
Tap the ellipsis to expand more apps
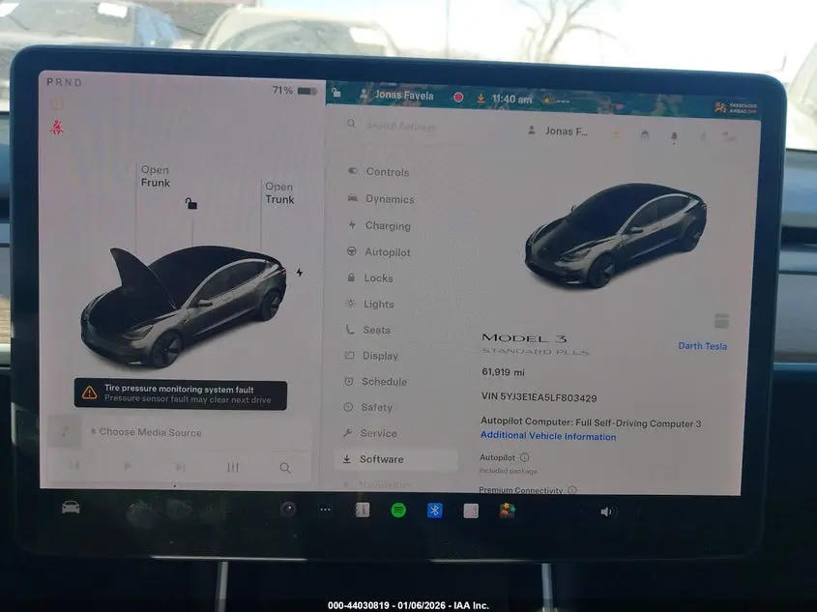pyautogui.click(x=324, y=509)
